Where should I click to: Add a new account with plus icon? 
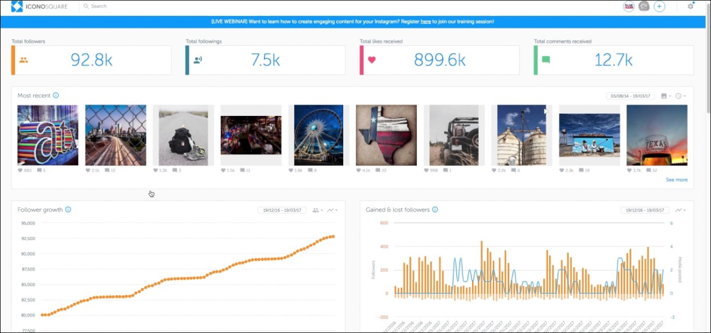659,6
